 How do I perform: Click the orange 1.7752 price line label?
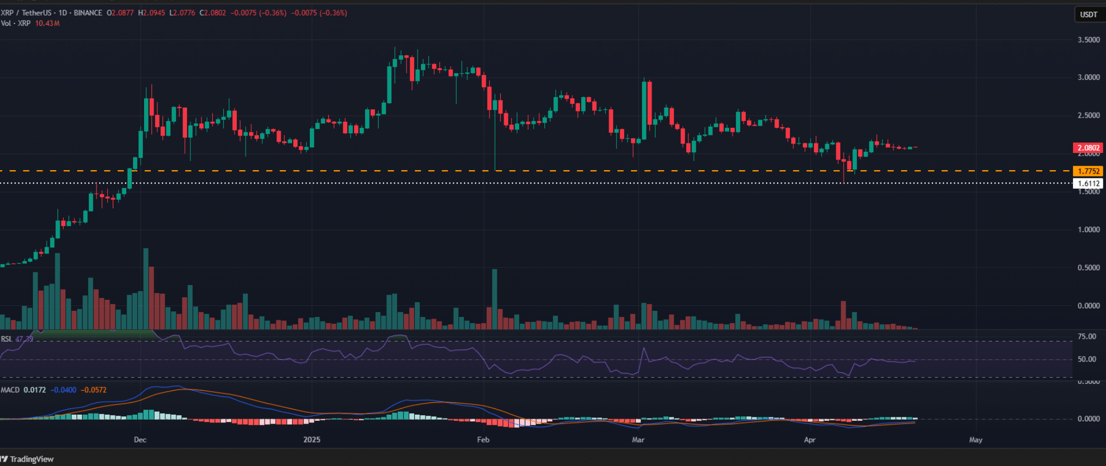(1088, 171)
